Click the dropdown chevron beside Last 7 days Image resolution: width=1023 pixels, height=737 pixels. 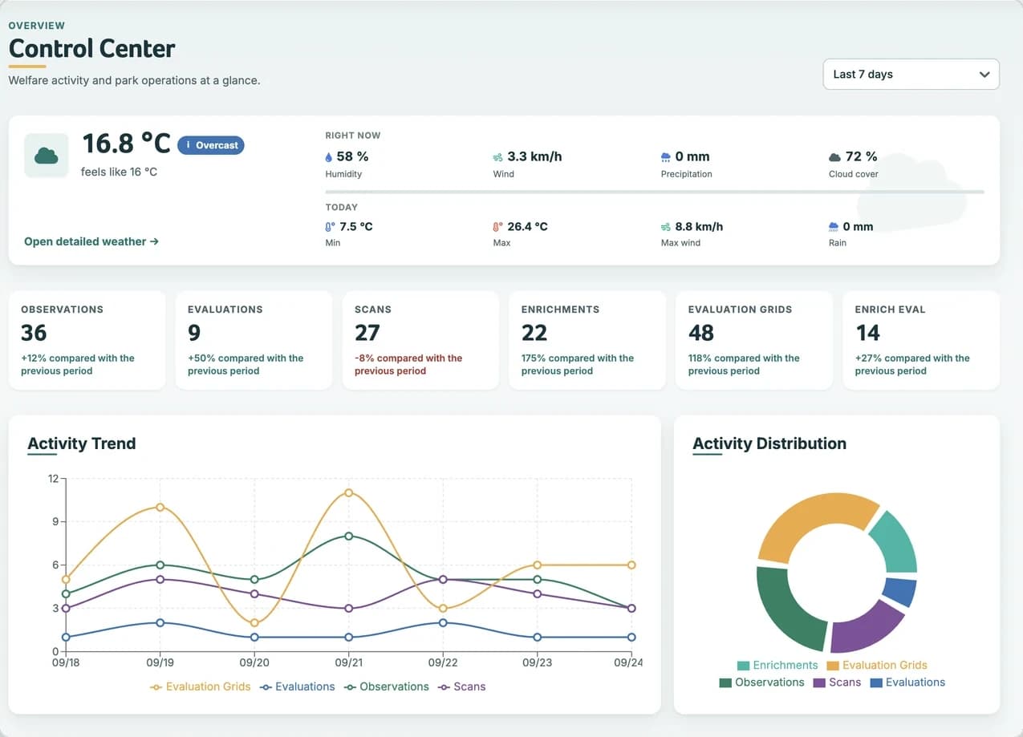984,75
